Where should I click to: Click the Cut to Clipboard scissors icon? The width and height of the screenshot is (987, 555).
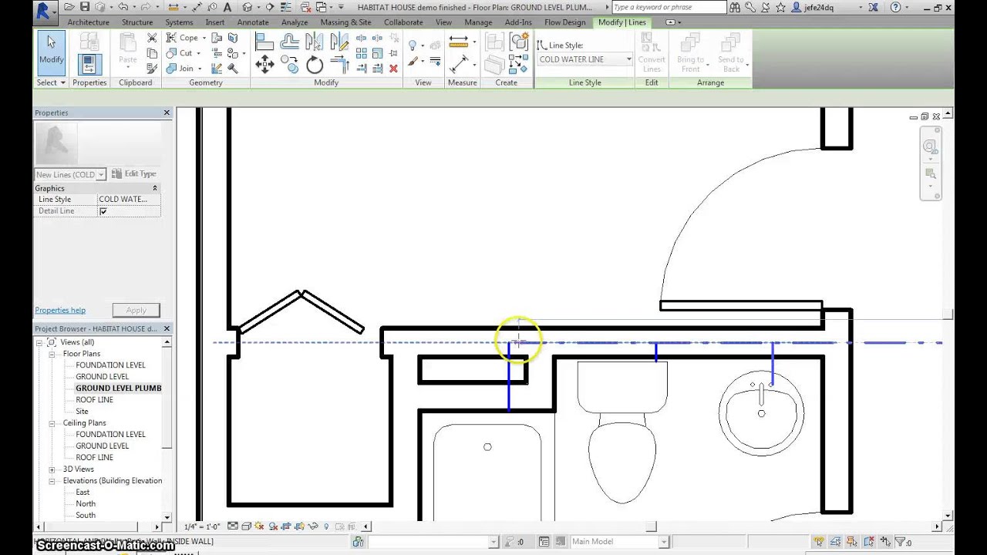tap(152, 38)
